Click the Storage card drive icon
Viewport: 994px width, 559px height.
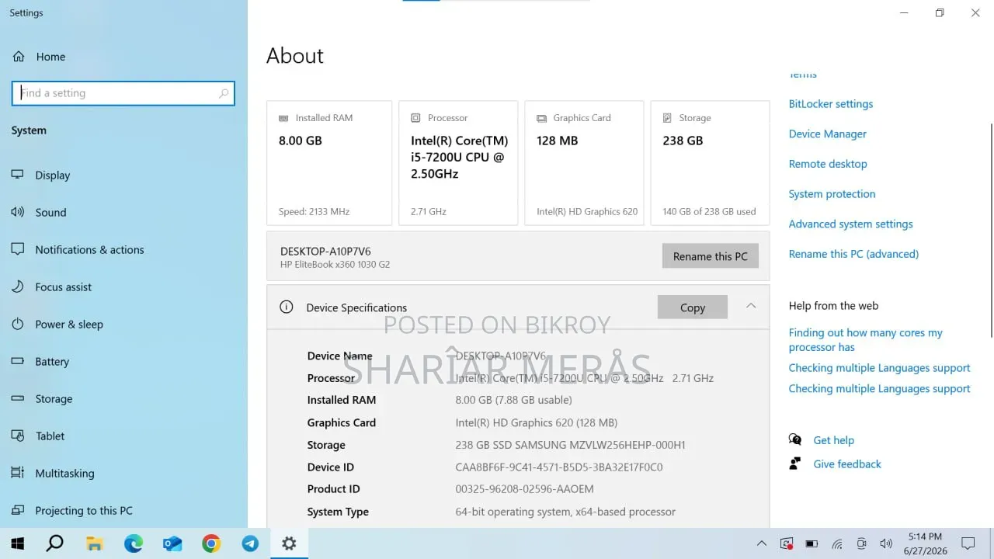667,118
